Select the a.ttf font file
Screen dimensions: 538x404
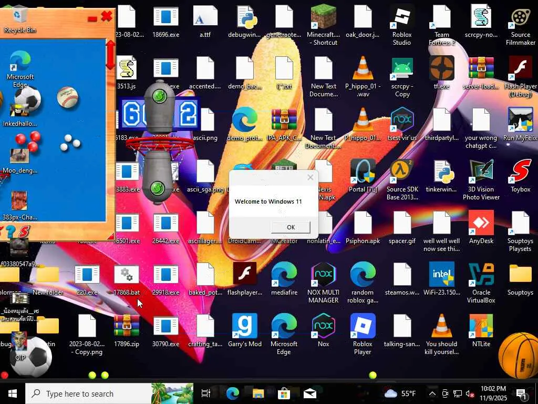[x=205, y=21]
